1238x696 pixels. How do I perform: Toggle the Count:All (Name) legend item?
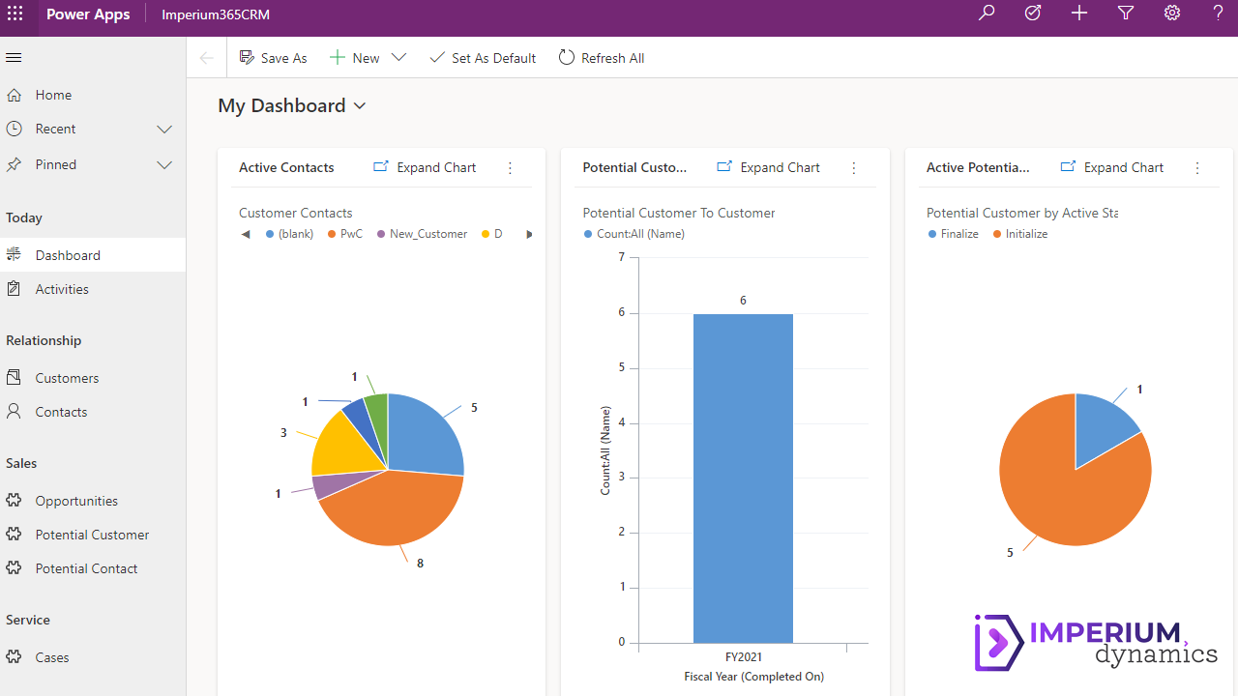(x=634, y=234)
